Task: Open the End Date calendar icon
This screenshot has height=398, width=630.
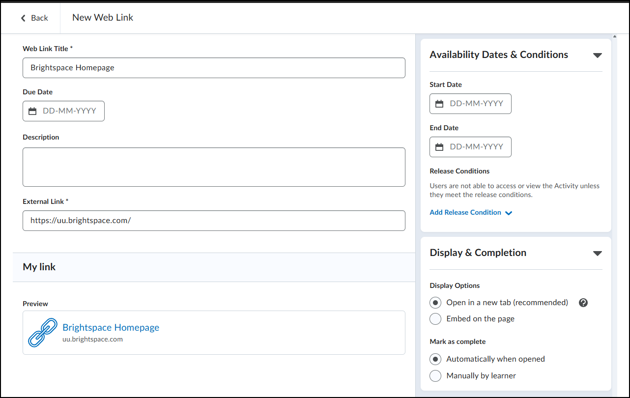Action: click(x=439, y=147)
